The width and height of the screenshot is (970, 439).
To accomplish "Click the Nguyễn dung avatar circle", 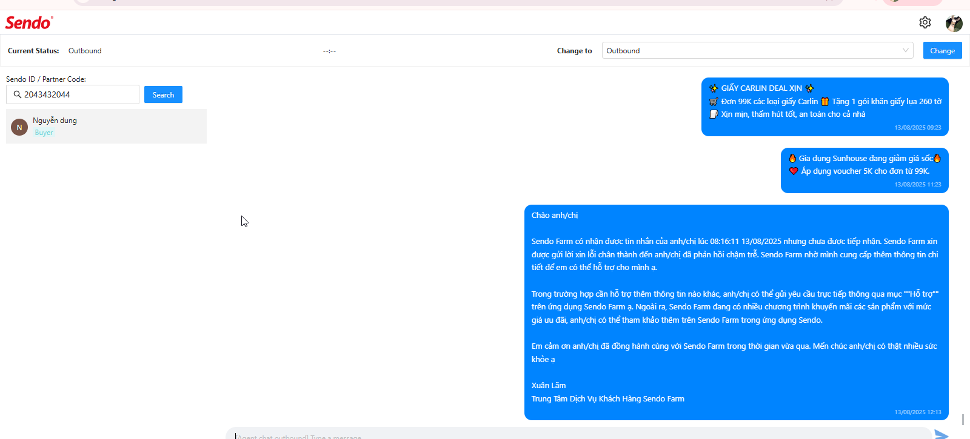I will coord(19,127).
